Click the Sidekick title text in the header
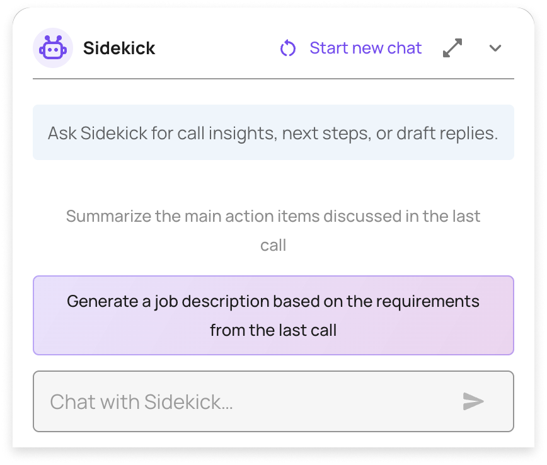 pos(120,48)
